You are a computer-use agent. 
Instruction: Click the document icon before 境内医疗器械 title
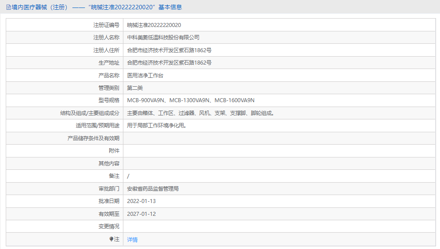9,8
